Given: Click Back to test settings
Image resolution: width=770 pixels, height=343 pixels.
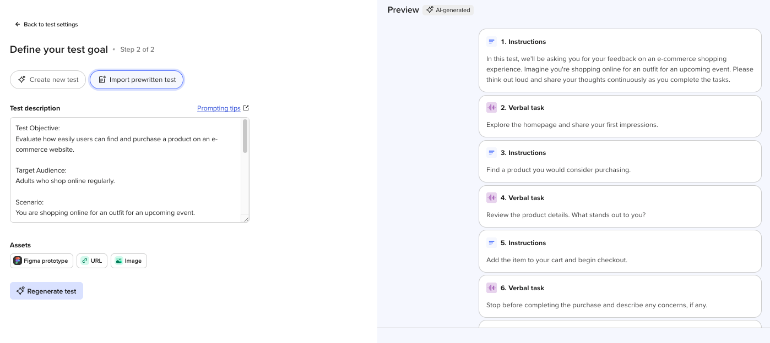Looking at the screenshot, I should pyautogui.click(x=50, y=24).
